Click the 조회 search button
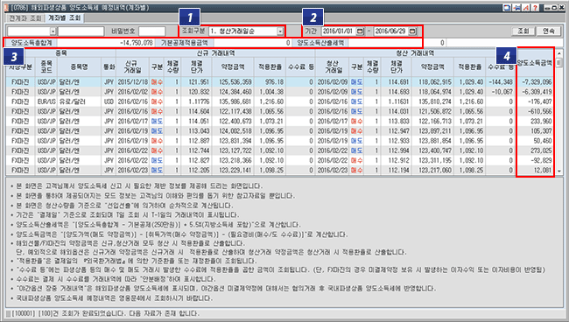Image resolution: width=569 pixels, height=322 pixels. (523, 31)
